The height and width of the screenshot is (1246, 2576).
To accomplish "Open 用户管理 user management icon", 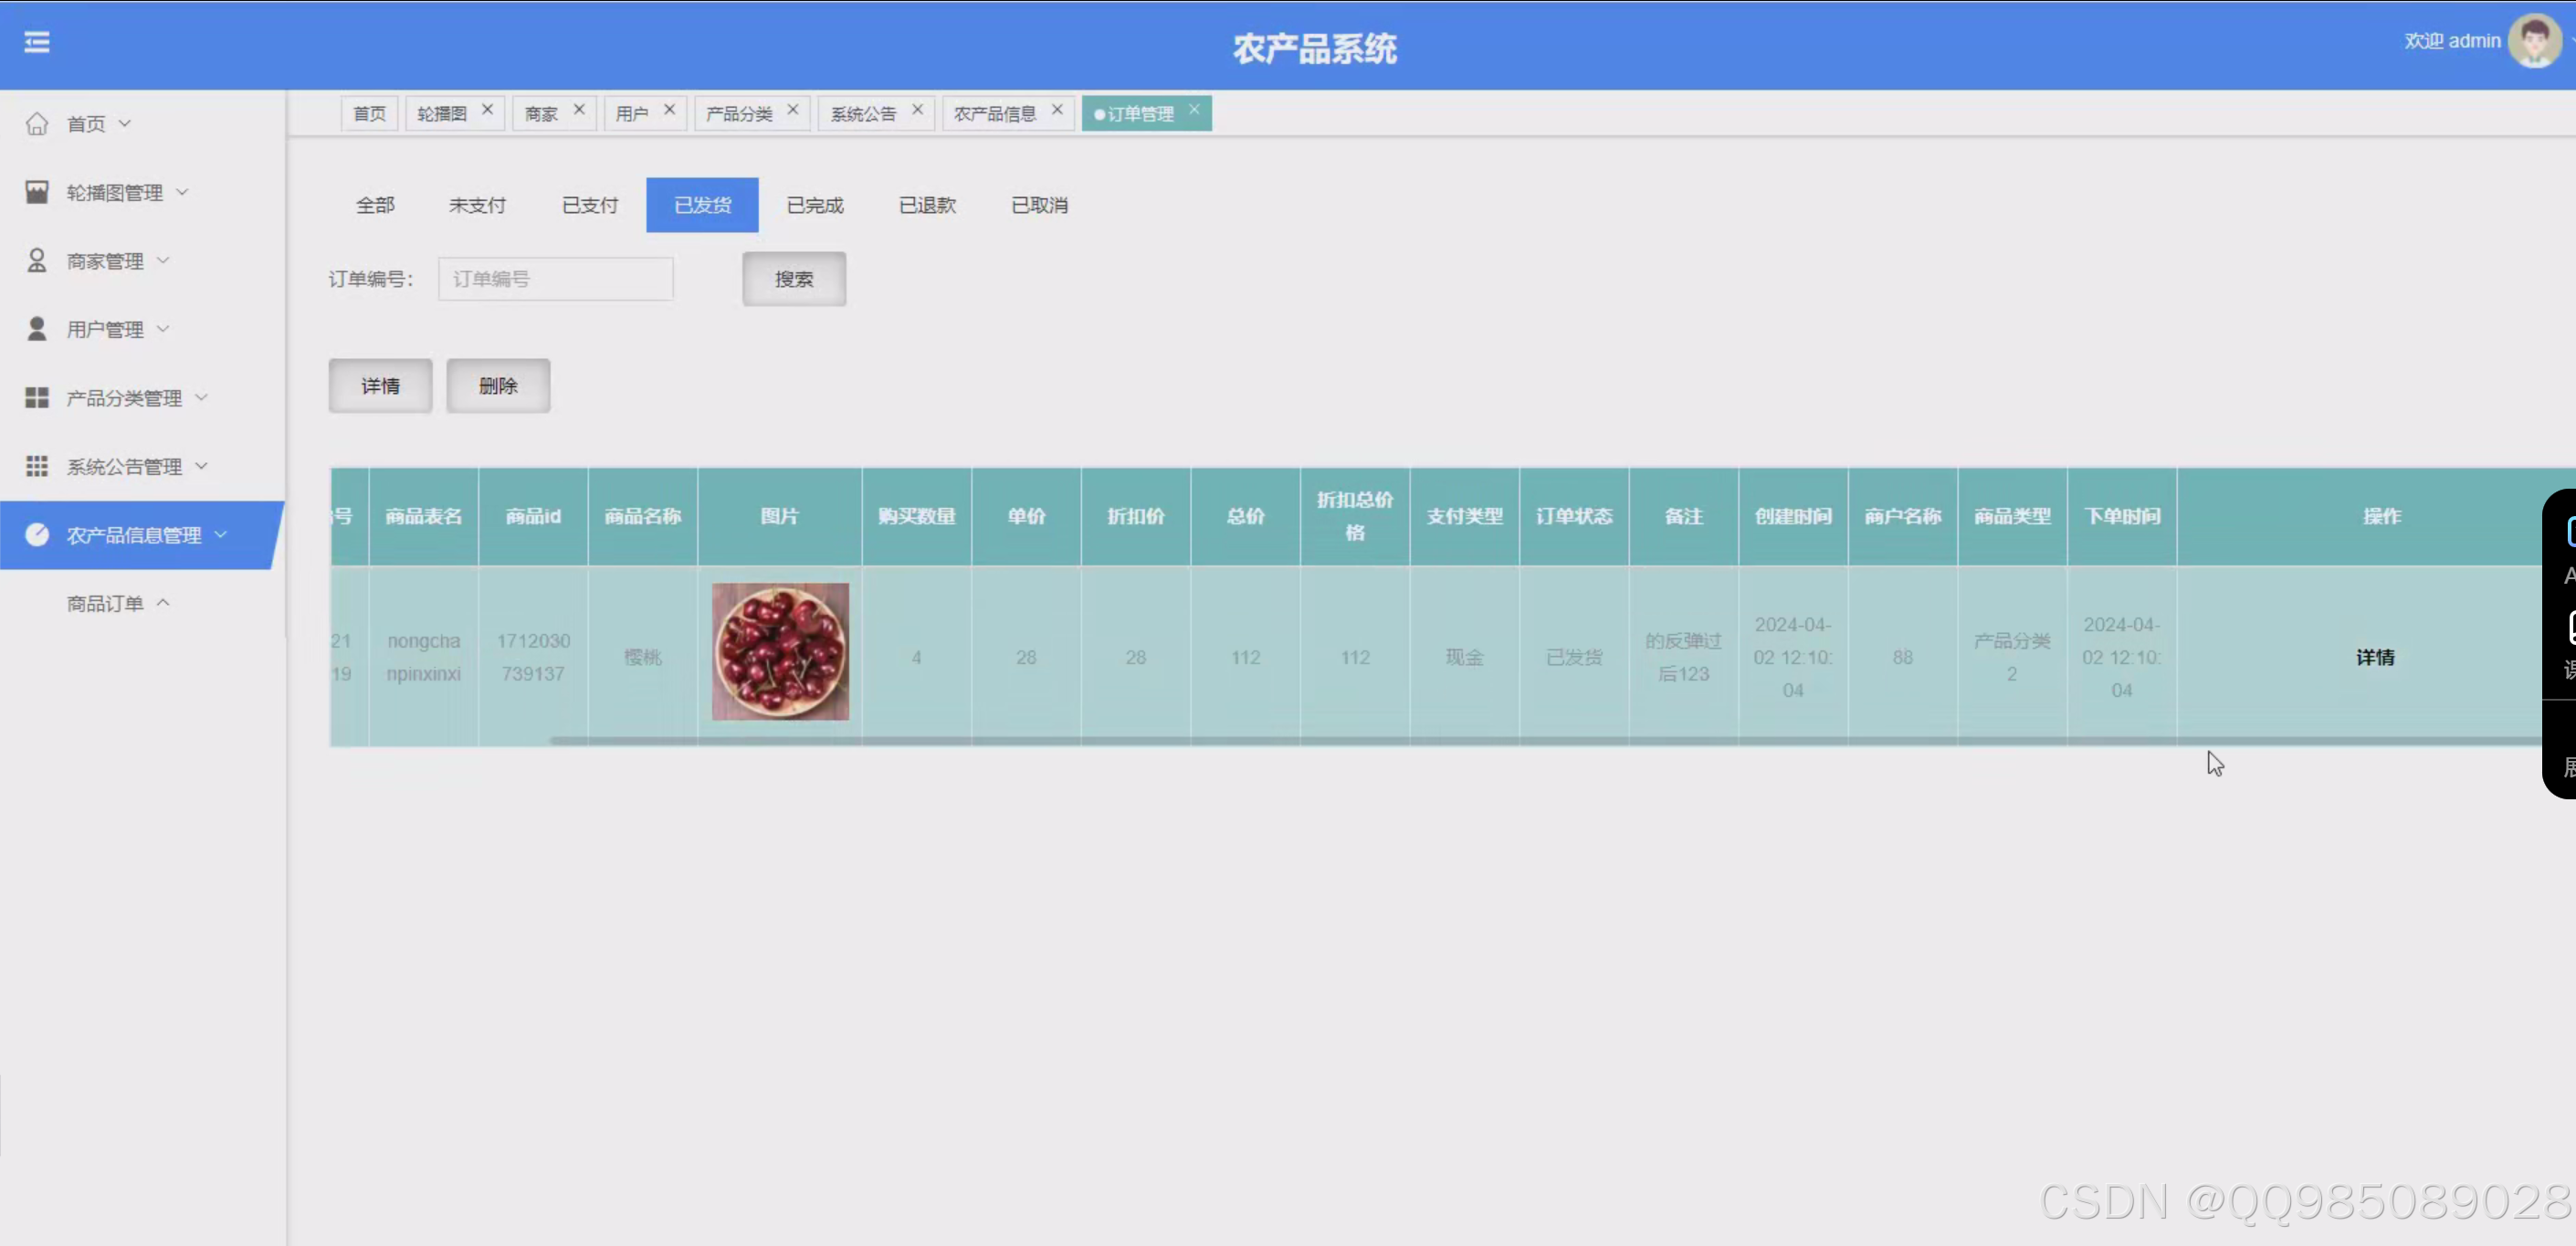I will click(x=37, y=328).
